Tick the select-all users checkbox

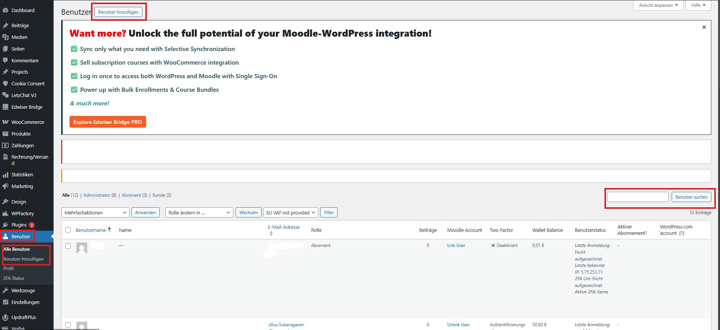68,230
